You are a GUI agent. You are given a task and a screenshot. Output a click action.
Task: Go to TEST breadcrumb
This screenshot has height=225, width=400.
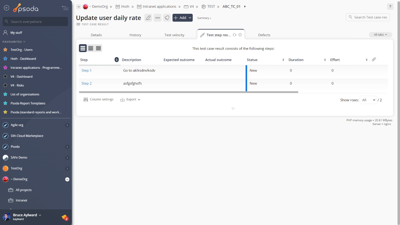point(208,7)
